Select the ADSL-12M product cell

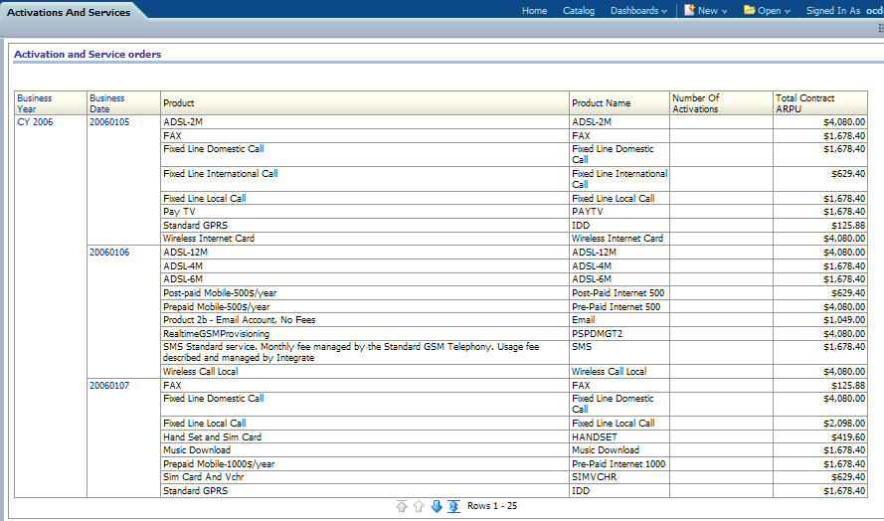point(365,252)
